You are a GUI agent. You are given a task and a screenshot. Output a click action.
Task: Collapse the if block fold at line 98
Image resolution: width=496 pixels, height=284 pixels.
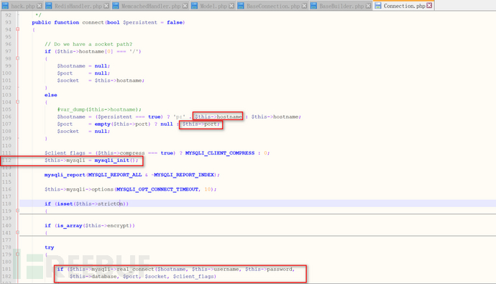click(x=18, y=58)
